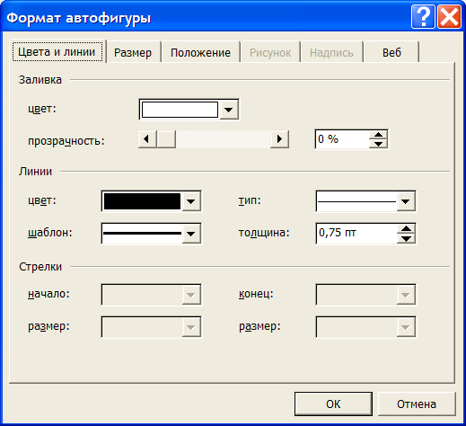Expand the Линии цвет dropdown arrow
Screen dimensions: 466x426
pos(191,201)
